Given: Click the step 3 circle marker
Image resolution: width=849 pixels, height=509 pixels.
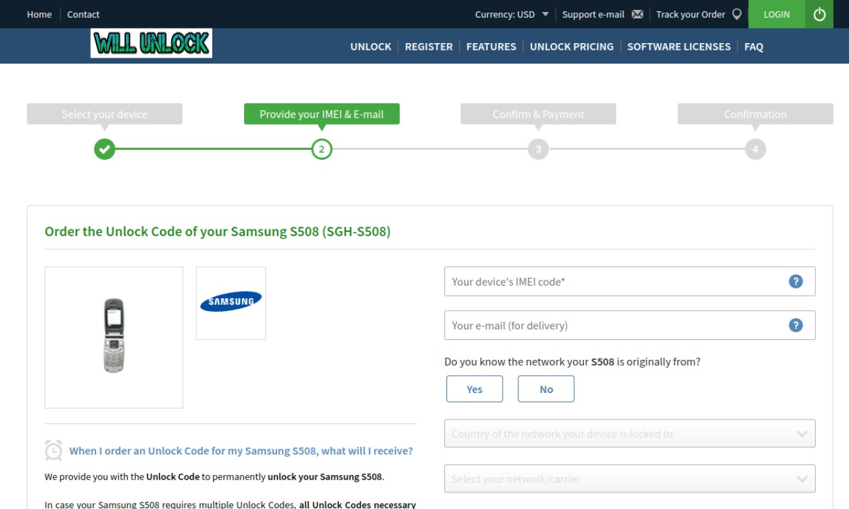Looking at the screenshot, I should [x=539, y=149].
